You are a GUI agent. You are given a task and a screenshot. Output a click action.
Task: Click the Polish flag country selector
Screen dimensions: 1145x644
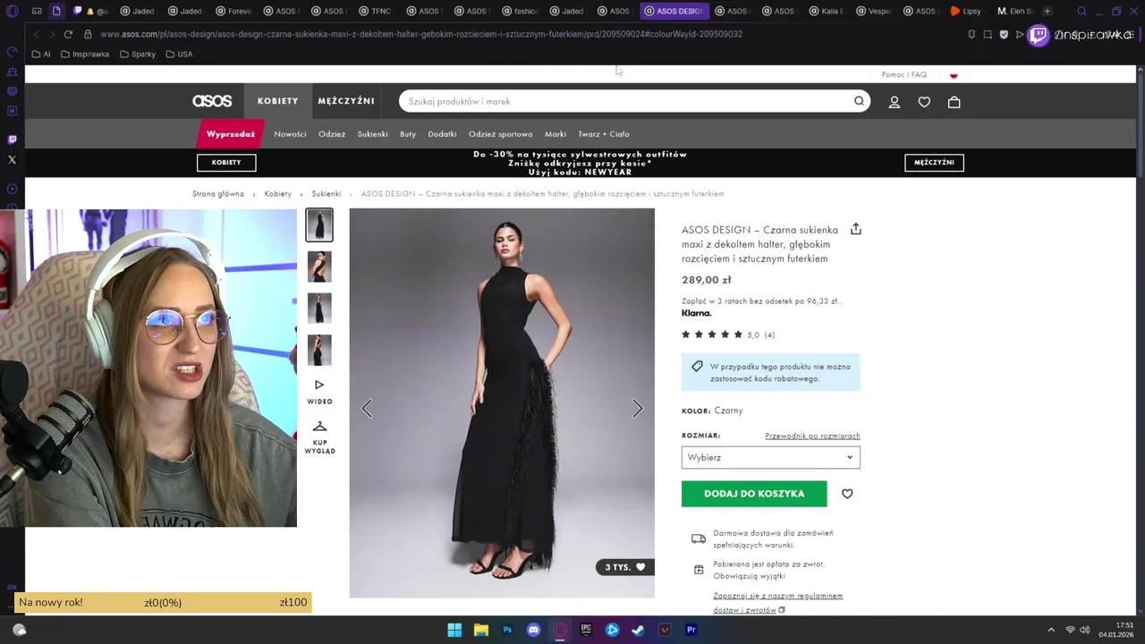click(x=954, y=75)
